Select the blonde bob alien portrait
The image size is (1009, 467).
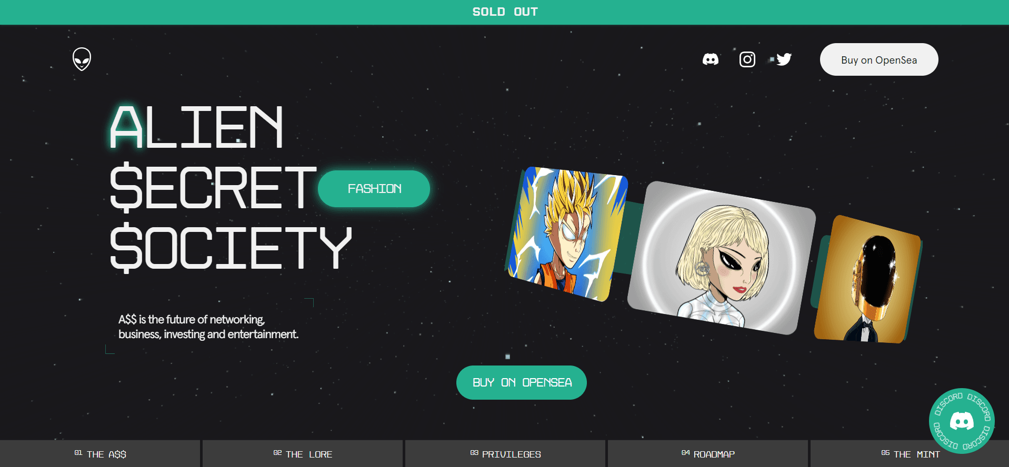pos(721,258)
